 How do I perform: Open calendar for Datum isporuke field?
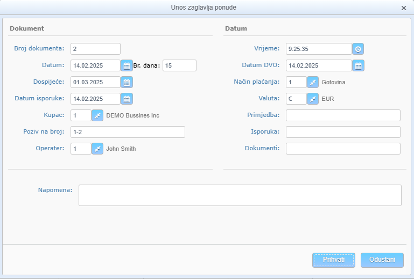(127, 99)
